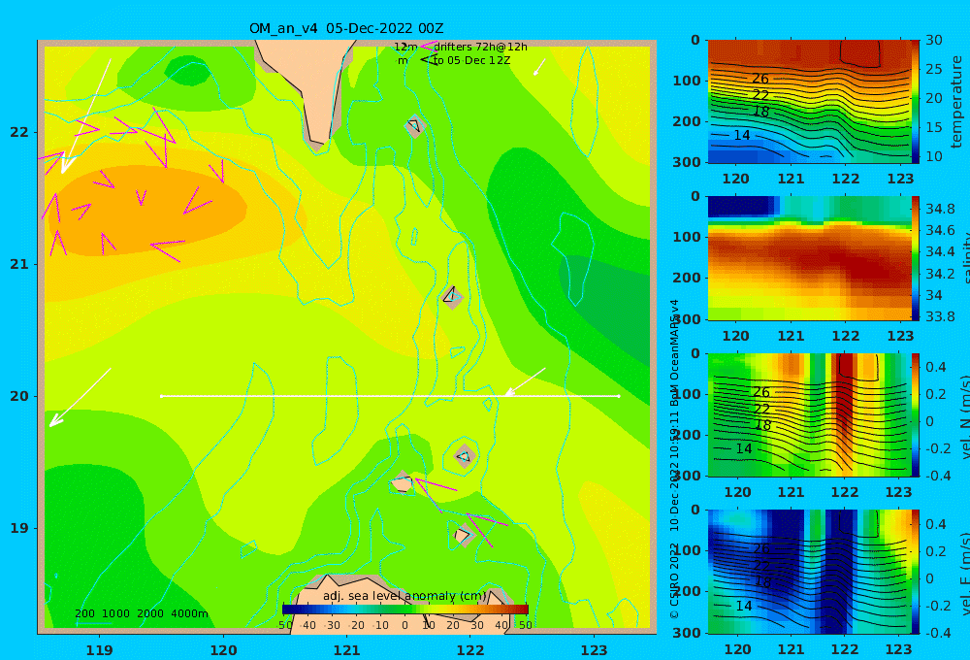The image size is (970, 660).
Task: Click the '200 1000 2000 4000m' depth contour legend
Action: [x=141, y=613]
